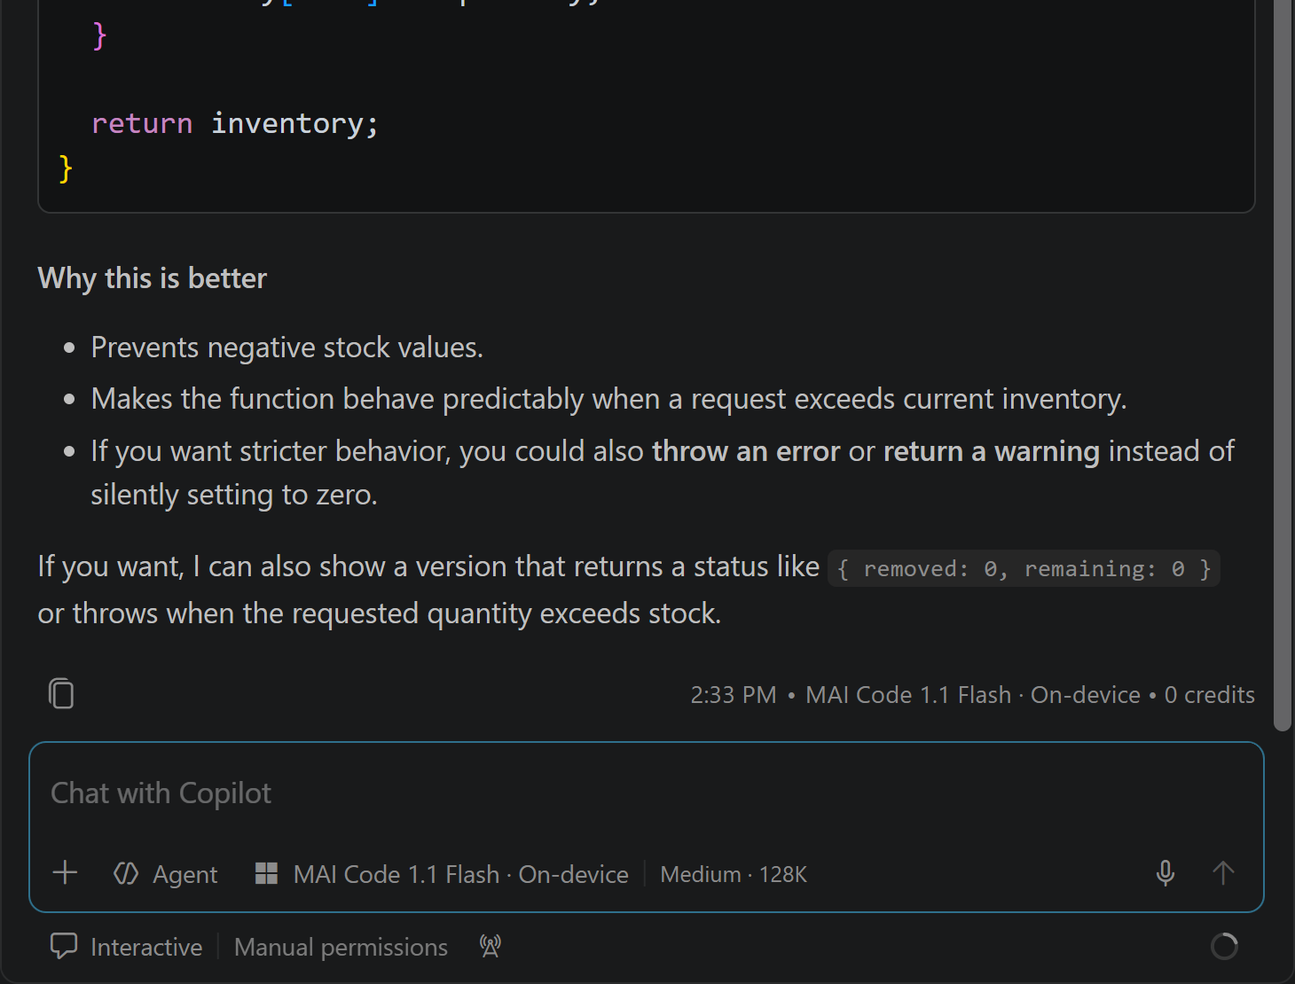Click the antenna broadcast icon
Viewport: 1295px width, 984px height.
[491, 947]
